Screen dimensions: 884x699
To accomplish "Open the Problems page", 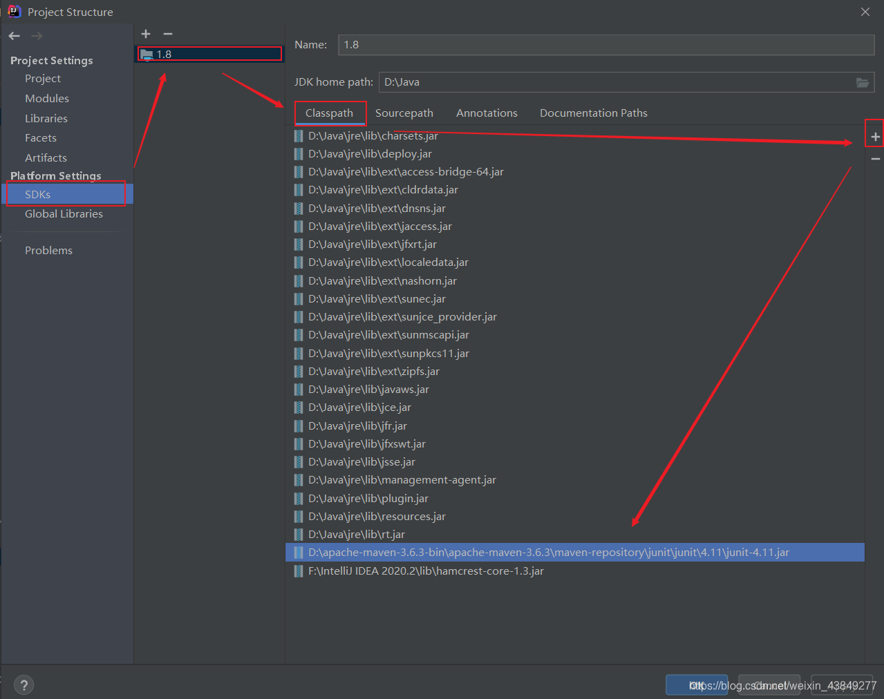I will click(48, 251).
